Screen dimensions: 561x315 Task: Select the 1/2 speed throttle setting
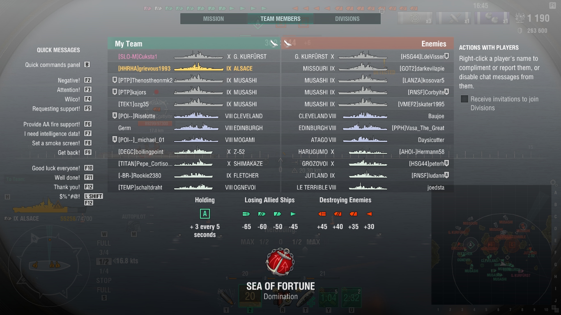[x=104, y=262]
